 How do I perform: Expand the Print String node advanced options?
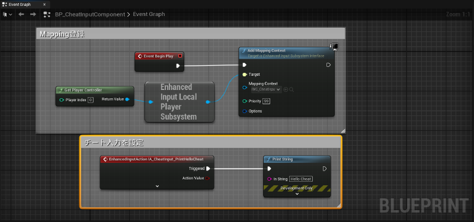coord(297,194)
